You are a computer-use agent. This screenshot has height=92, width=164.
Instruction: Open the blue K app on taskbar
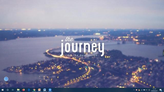[50, 90]
